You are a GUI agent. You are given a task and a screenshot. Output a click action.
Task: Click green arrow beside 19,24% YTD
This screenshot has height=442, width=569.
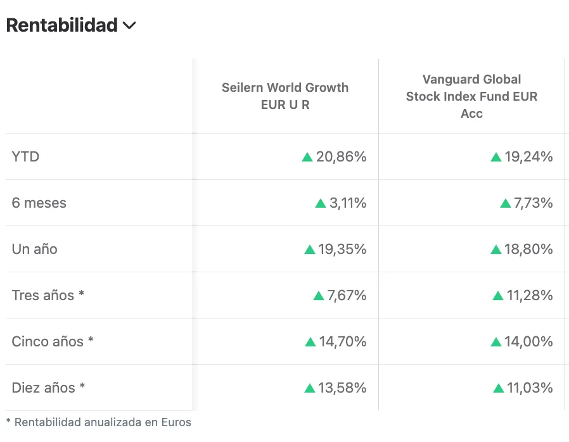pyautogui.click(x=496, y=157)
